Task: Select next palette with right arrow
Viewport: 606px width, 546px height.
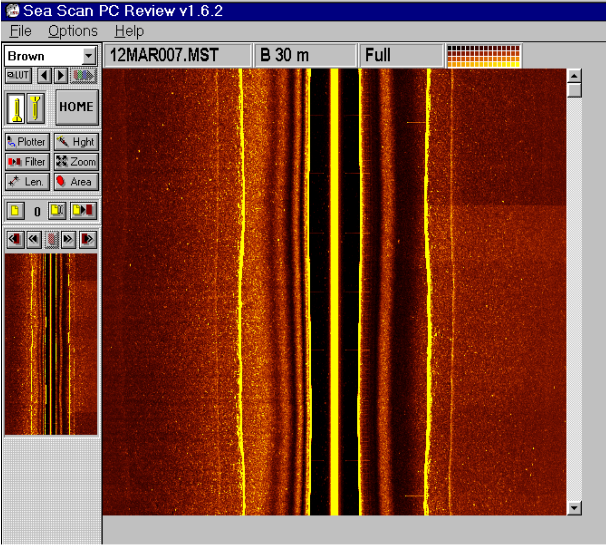Action: [x=61, y=75]
